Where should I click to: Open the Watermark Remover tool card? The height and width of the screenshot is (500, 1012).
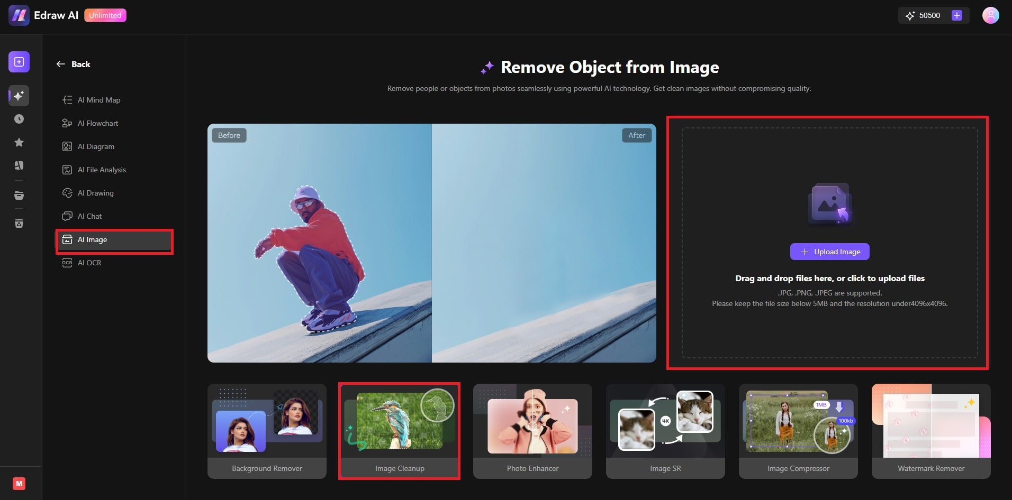[931, 431]
